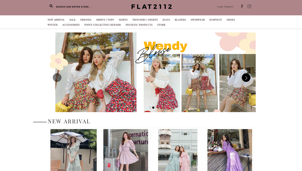Click the search magnifier icon
This screenshot has height=171, width=302.
[x=51, y=6]
